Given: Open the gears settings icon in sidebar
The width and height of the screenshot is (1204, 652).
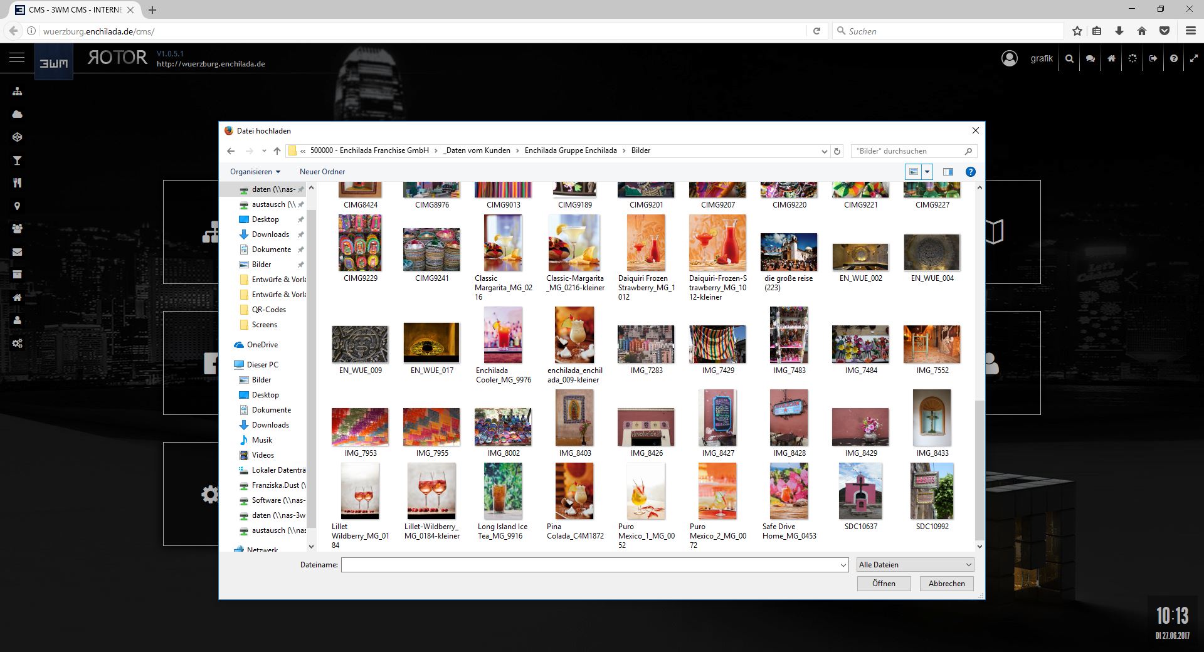Looking at the screenshot, I should (18, 344).
